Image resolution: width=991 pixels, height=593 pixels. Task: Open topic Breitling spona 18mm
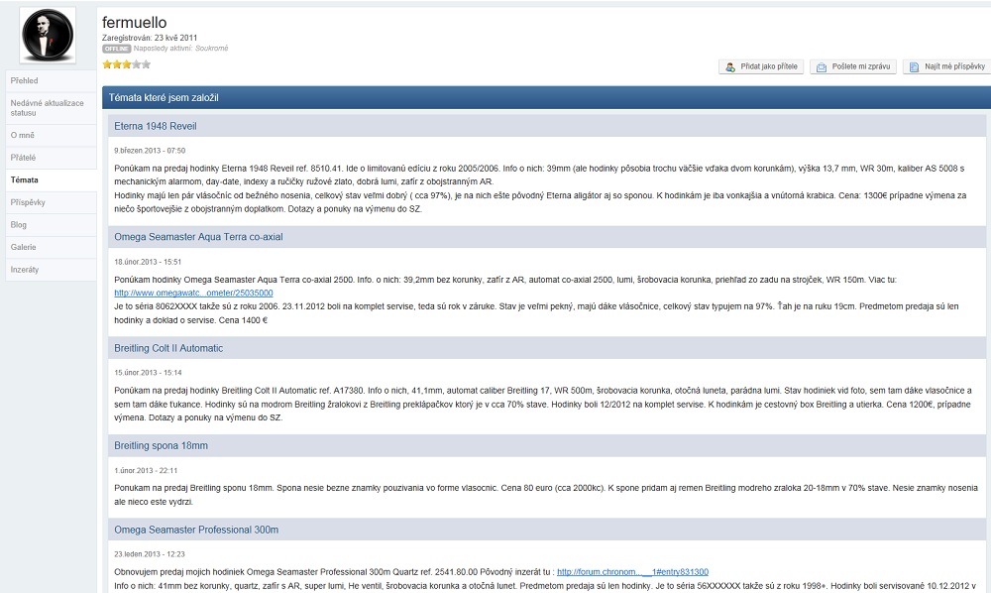pos(162,445)
